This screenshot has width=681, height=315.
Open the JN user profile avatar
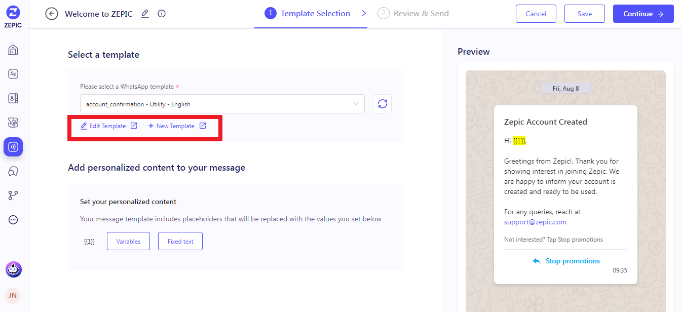pyautogui.click(x=13, y=295)
